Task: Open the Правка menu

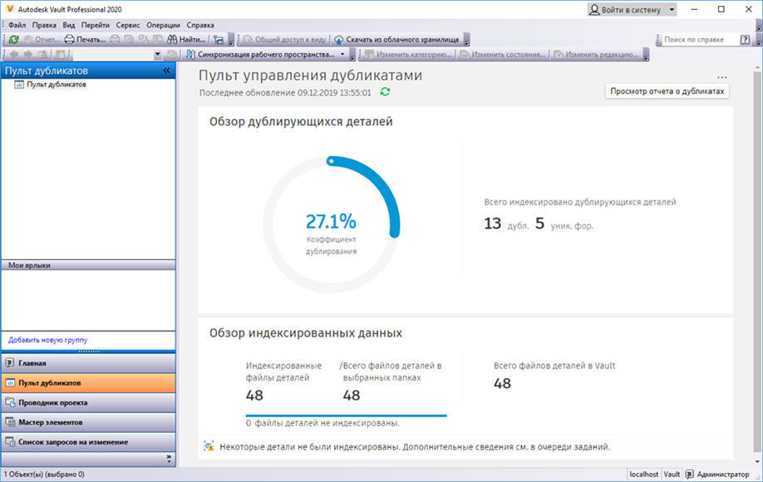Action: tap(44, 25)
